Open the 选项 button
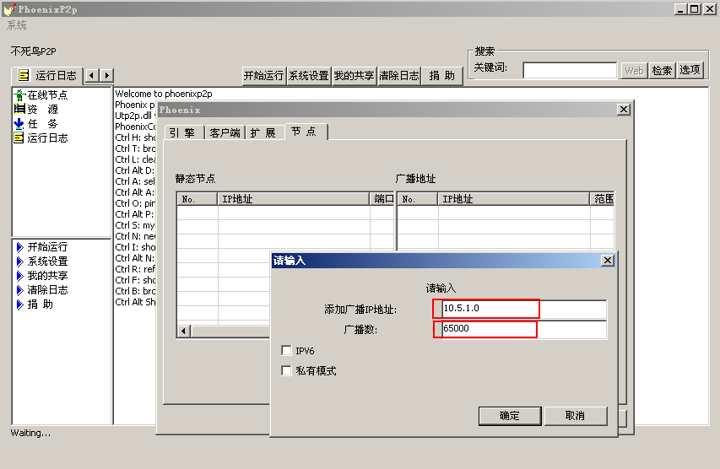Image resolution: width=720 pixels, height=469 pixels. pyautogui.click(x=690, y=70)
